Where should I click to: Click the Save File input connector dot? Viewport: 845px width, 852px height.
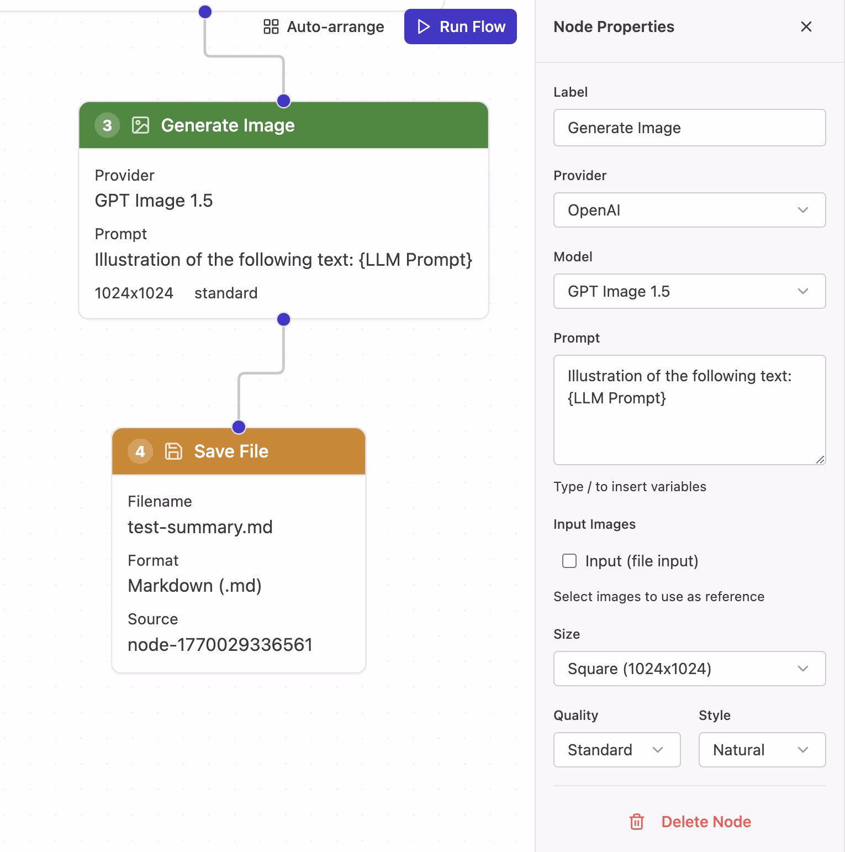[239, 427]
